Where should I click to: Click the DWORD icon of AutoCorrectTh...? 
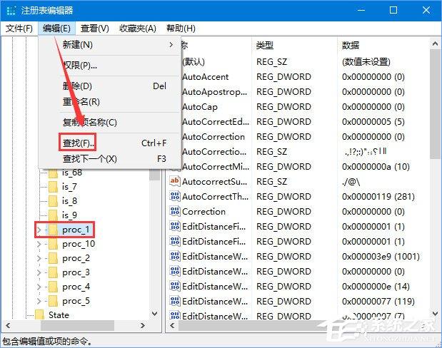click(174, 196)
